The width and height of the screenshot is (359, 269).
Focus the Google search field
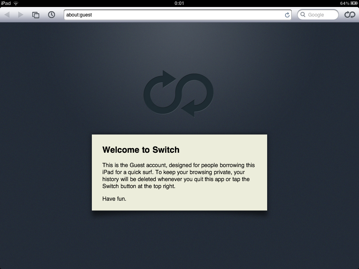click(x=318, y=15)
